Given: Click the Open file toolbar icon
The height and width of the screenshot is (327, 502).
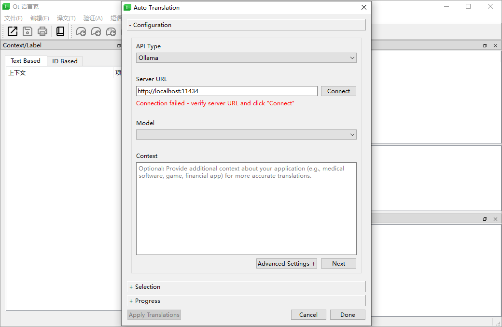Looking at the screenshot, I should (13, 31).
